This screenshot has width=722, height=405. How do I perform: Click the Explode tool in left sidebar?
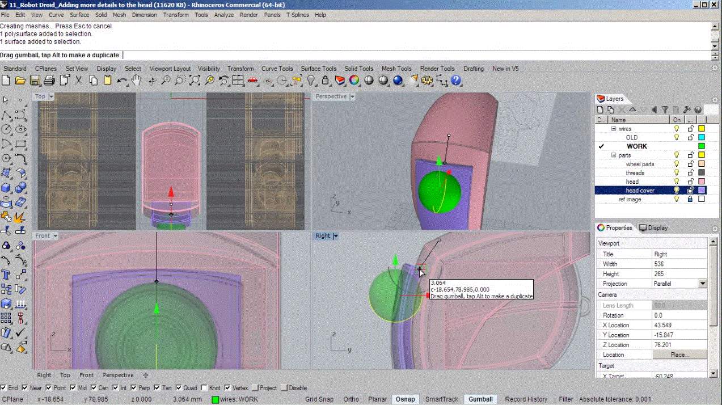tap(20, 216)
